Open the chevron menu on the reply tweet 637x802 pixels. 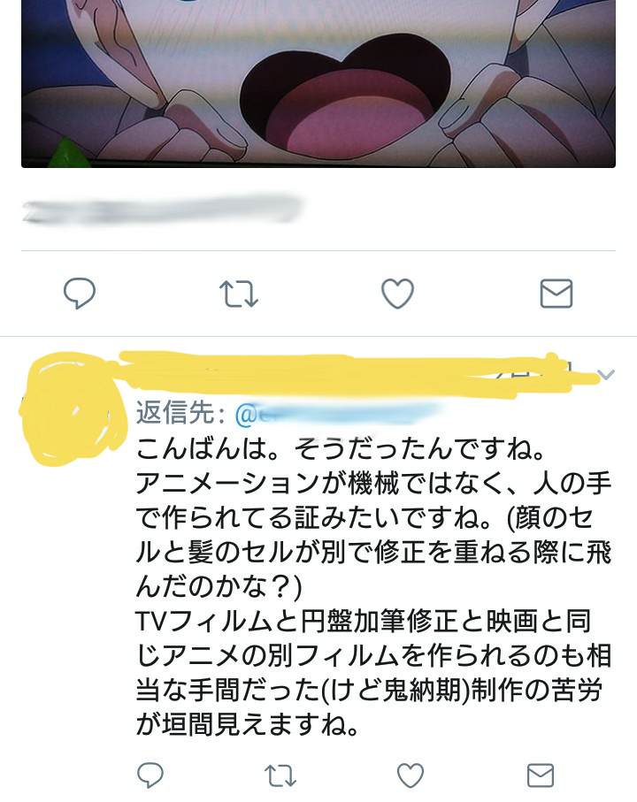point(606,375)
